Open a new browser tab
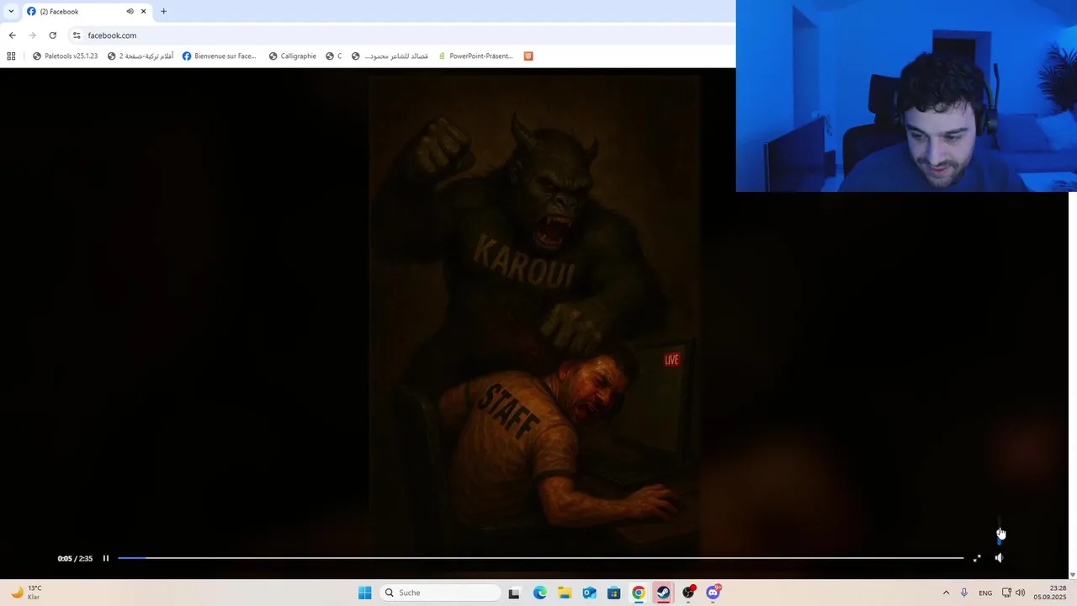 [x=163, y=12]
